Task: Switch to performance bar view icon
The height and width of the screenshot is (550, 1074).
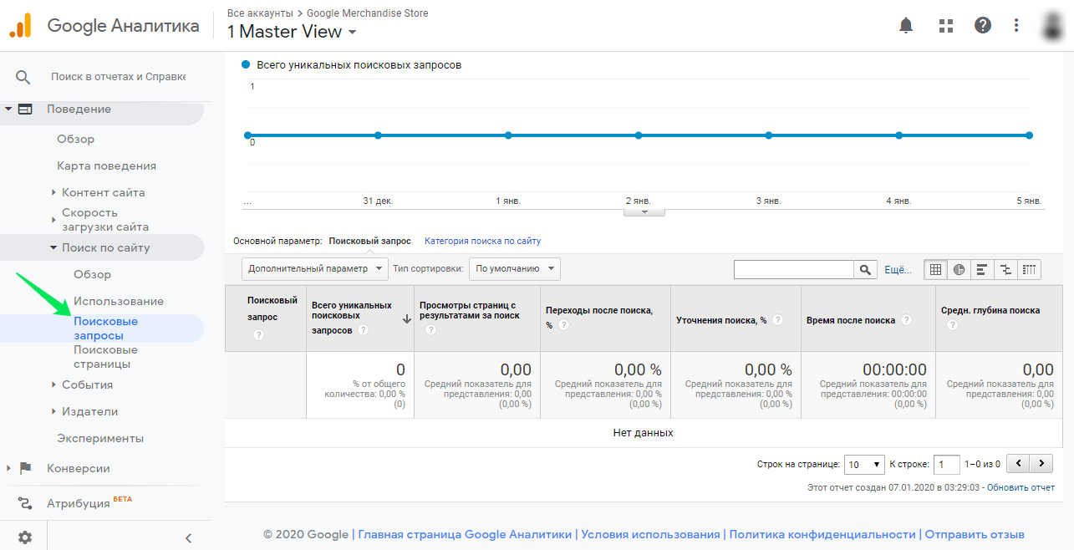Action: [x=982, y=269]
